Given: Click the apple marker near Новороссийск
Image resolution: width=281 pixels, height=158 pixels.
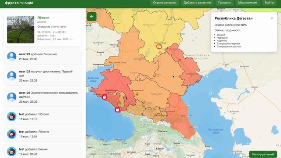Looking at the screenshot, I should (104, 97).
